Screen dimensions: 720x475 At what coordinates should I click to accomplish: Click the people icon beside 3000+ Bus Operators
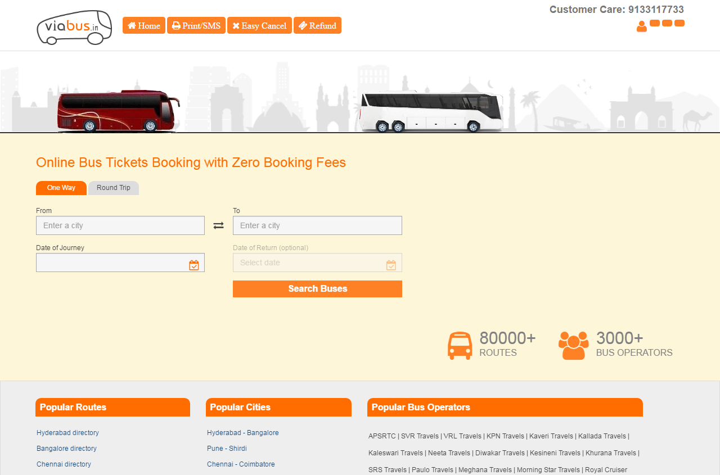pos(574,346)
